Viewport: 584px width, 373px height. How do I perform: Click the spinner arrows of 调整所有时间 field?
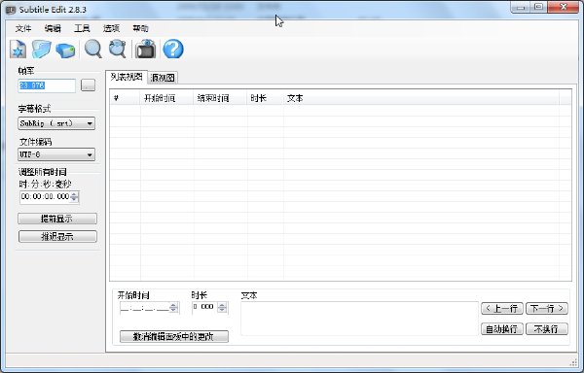click(x=75, y=196)
